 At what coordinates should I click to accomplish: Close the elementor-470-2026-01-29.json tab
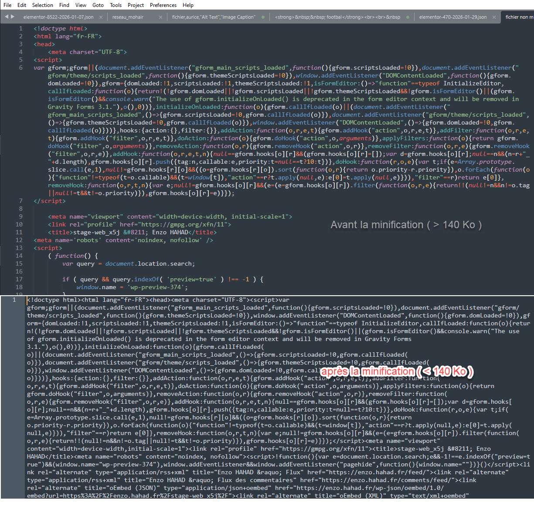[x=494, y=17]
